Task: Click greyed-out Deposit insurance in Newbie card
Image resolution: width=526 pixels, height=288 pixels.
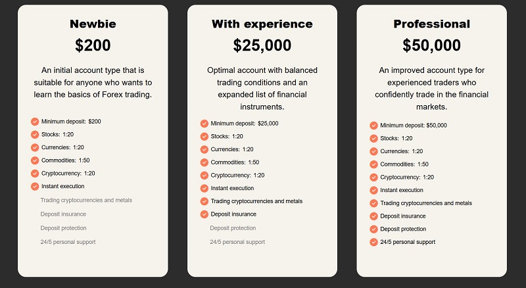Action: [x=63, y=214]
